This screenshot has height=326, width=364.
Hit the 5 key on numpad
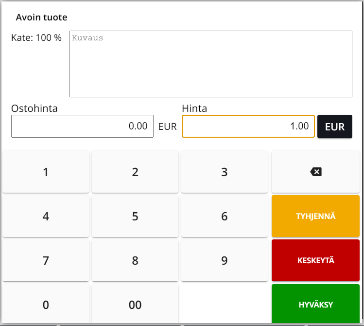135,217
